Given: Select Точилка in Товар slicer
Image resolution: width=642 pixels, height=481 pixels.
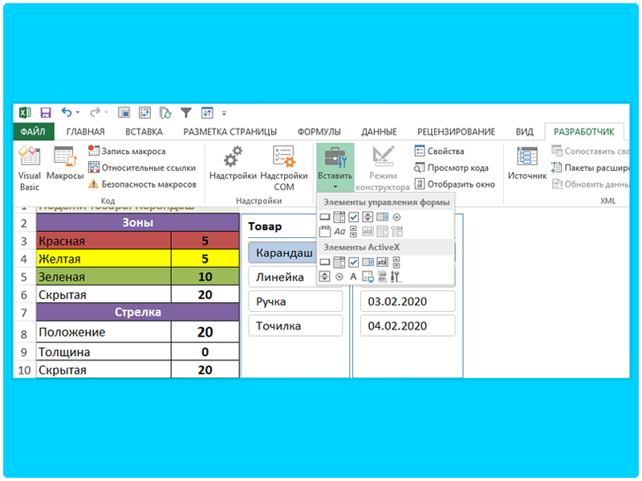Looking at the screenshot, I should pyautogui.click(x=295, y=326).
